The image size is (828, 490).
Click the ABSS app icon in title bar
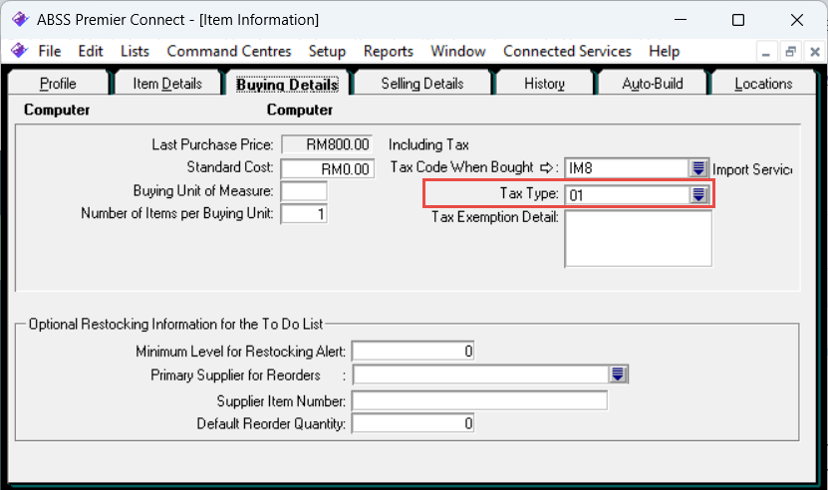click(x=19, y=20)
